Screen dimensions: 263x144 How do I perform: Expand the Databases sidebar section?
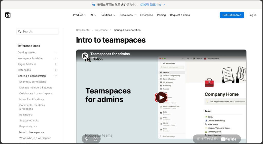[56, 70]
